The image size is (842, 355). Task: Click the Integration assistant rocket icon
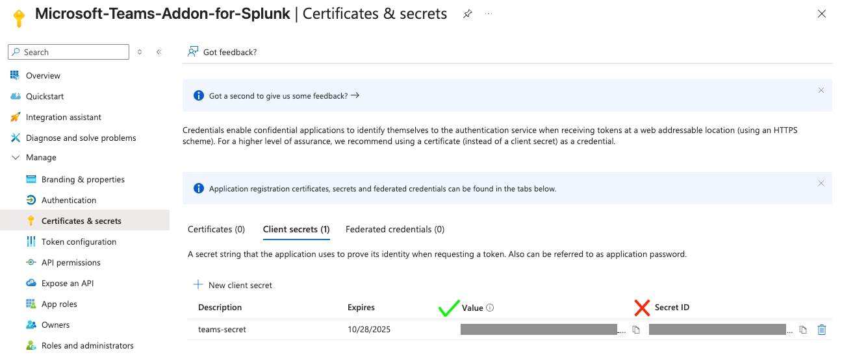pyautogui.click(x=16, y=117)
